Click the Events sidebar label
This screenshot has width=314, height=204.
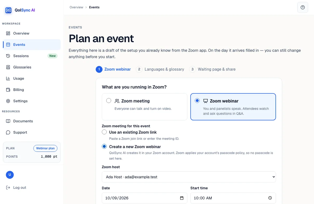[x=19, y=44]
